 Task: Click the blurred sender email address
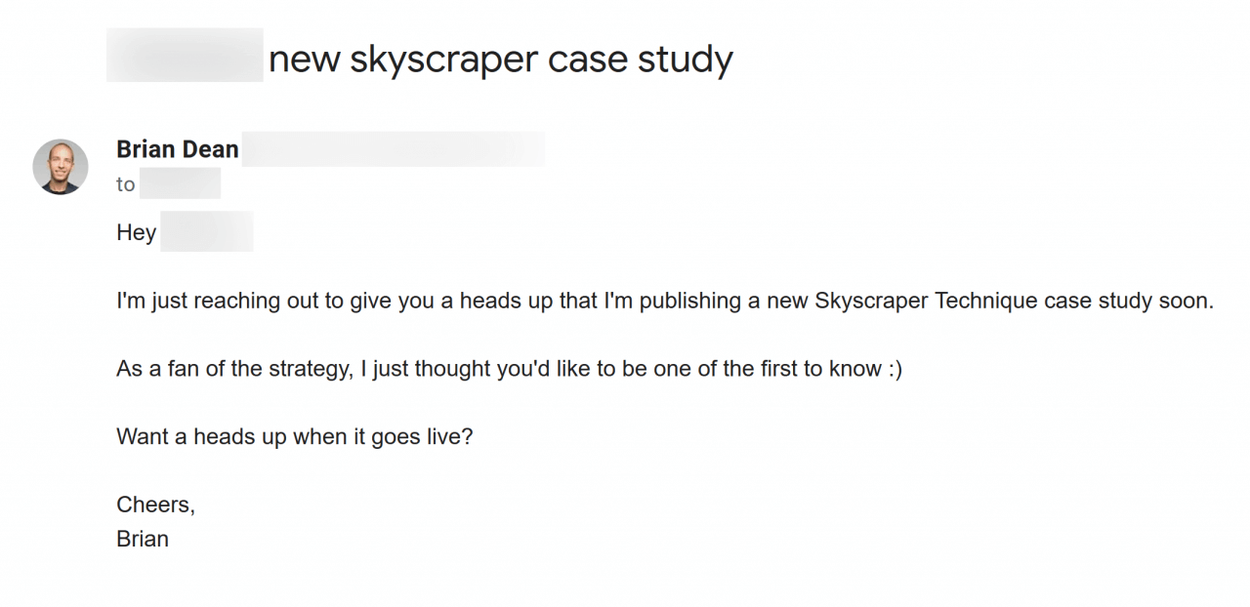[393, 149]
